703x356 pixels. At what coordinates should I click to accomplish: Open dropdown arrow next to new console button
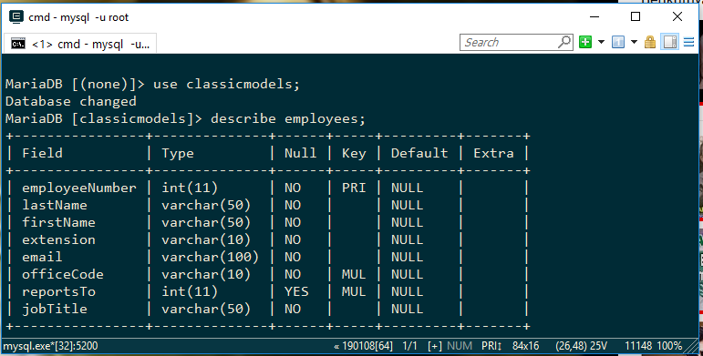[x=601, y=42]
